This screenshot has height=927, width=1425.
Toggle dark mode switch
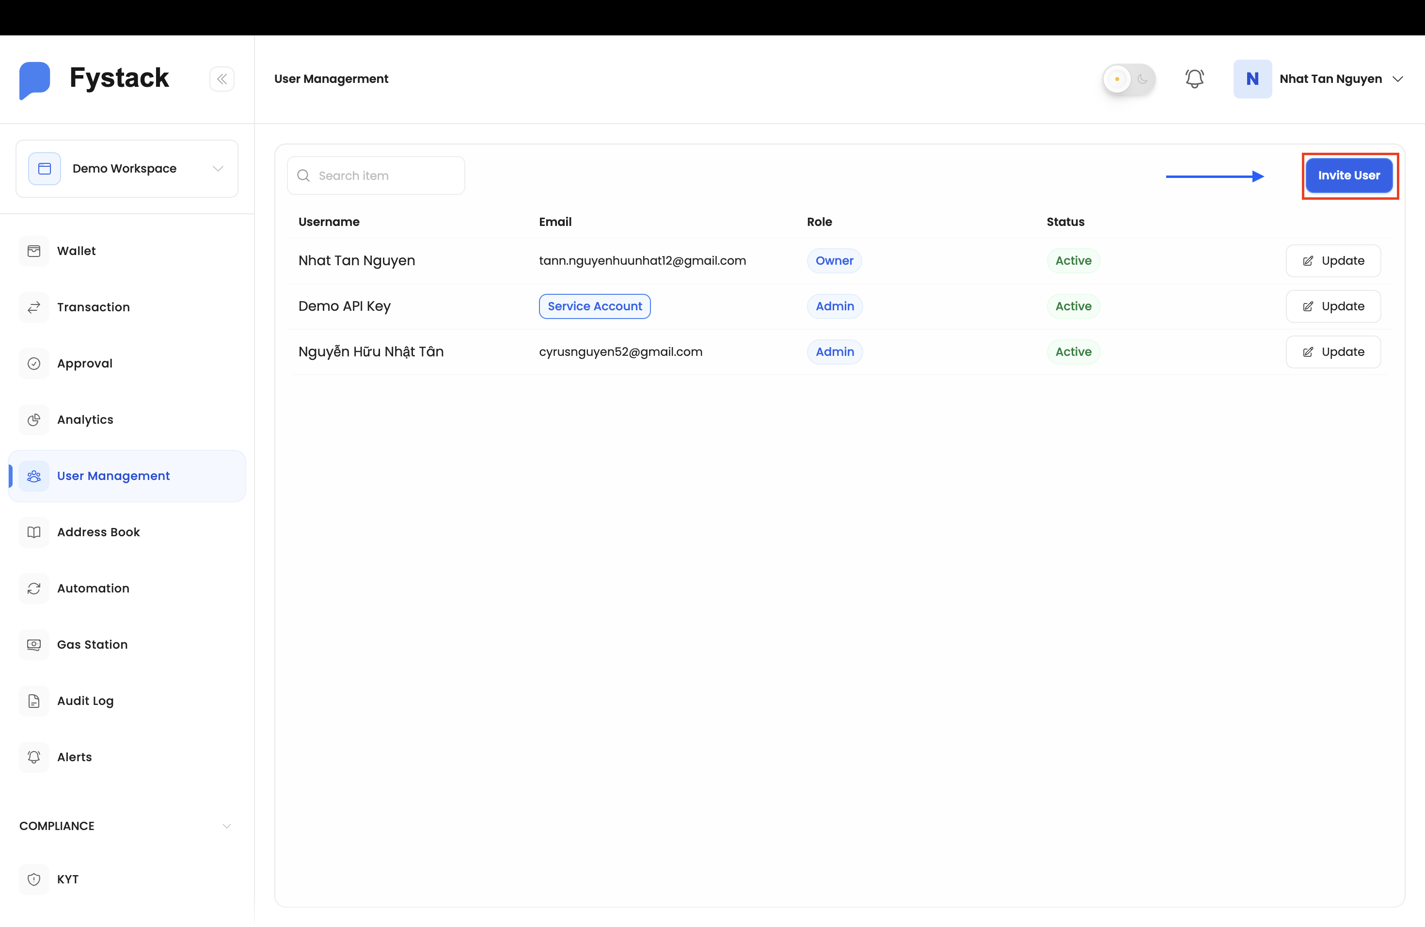point(1129,79)
